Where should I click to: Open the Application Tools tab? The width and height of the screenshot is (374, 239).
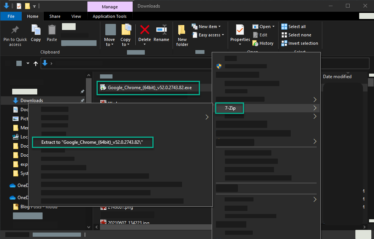tap(110, 16)
